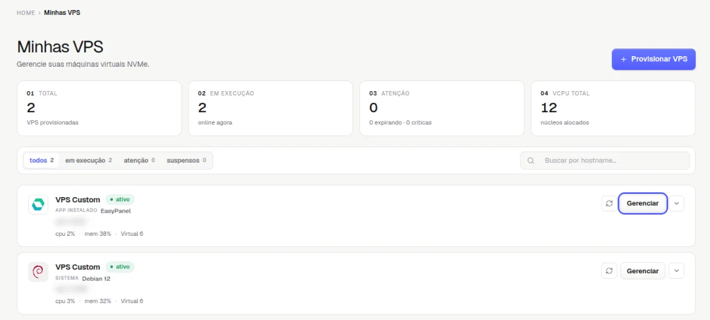This screenshot has height=320, width=710.
Task: Click the TOTAL stat card
Action: click(99, 108)
